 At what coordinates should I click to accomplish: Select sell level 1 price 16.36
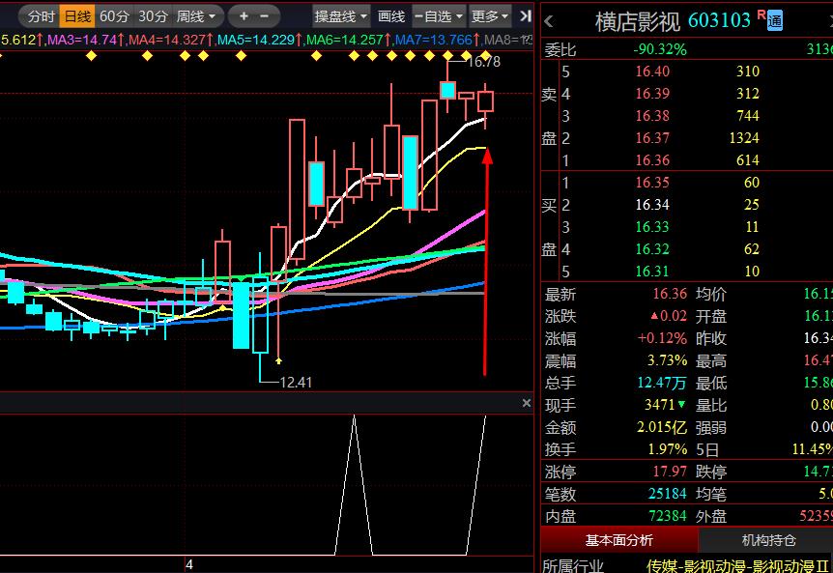652,160
